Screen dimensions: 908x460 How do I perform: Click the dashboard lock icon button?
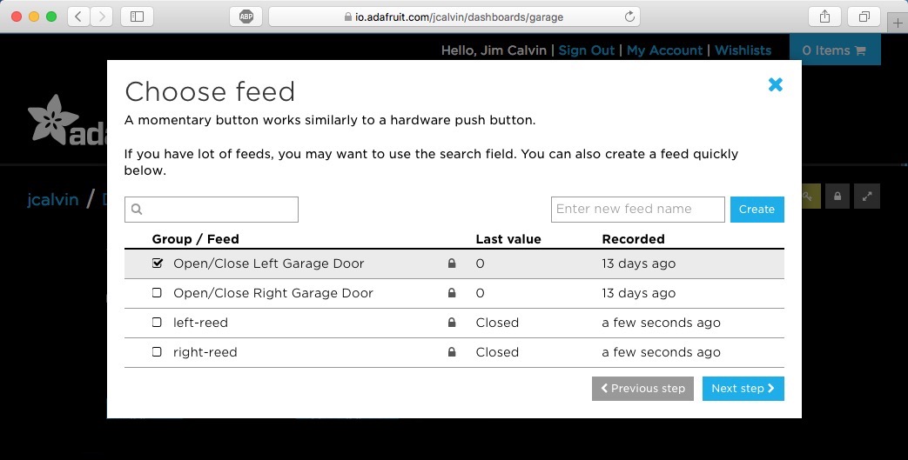tap(837, 197)
